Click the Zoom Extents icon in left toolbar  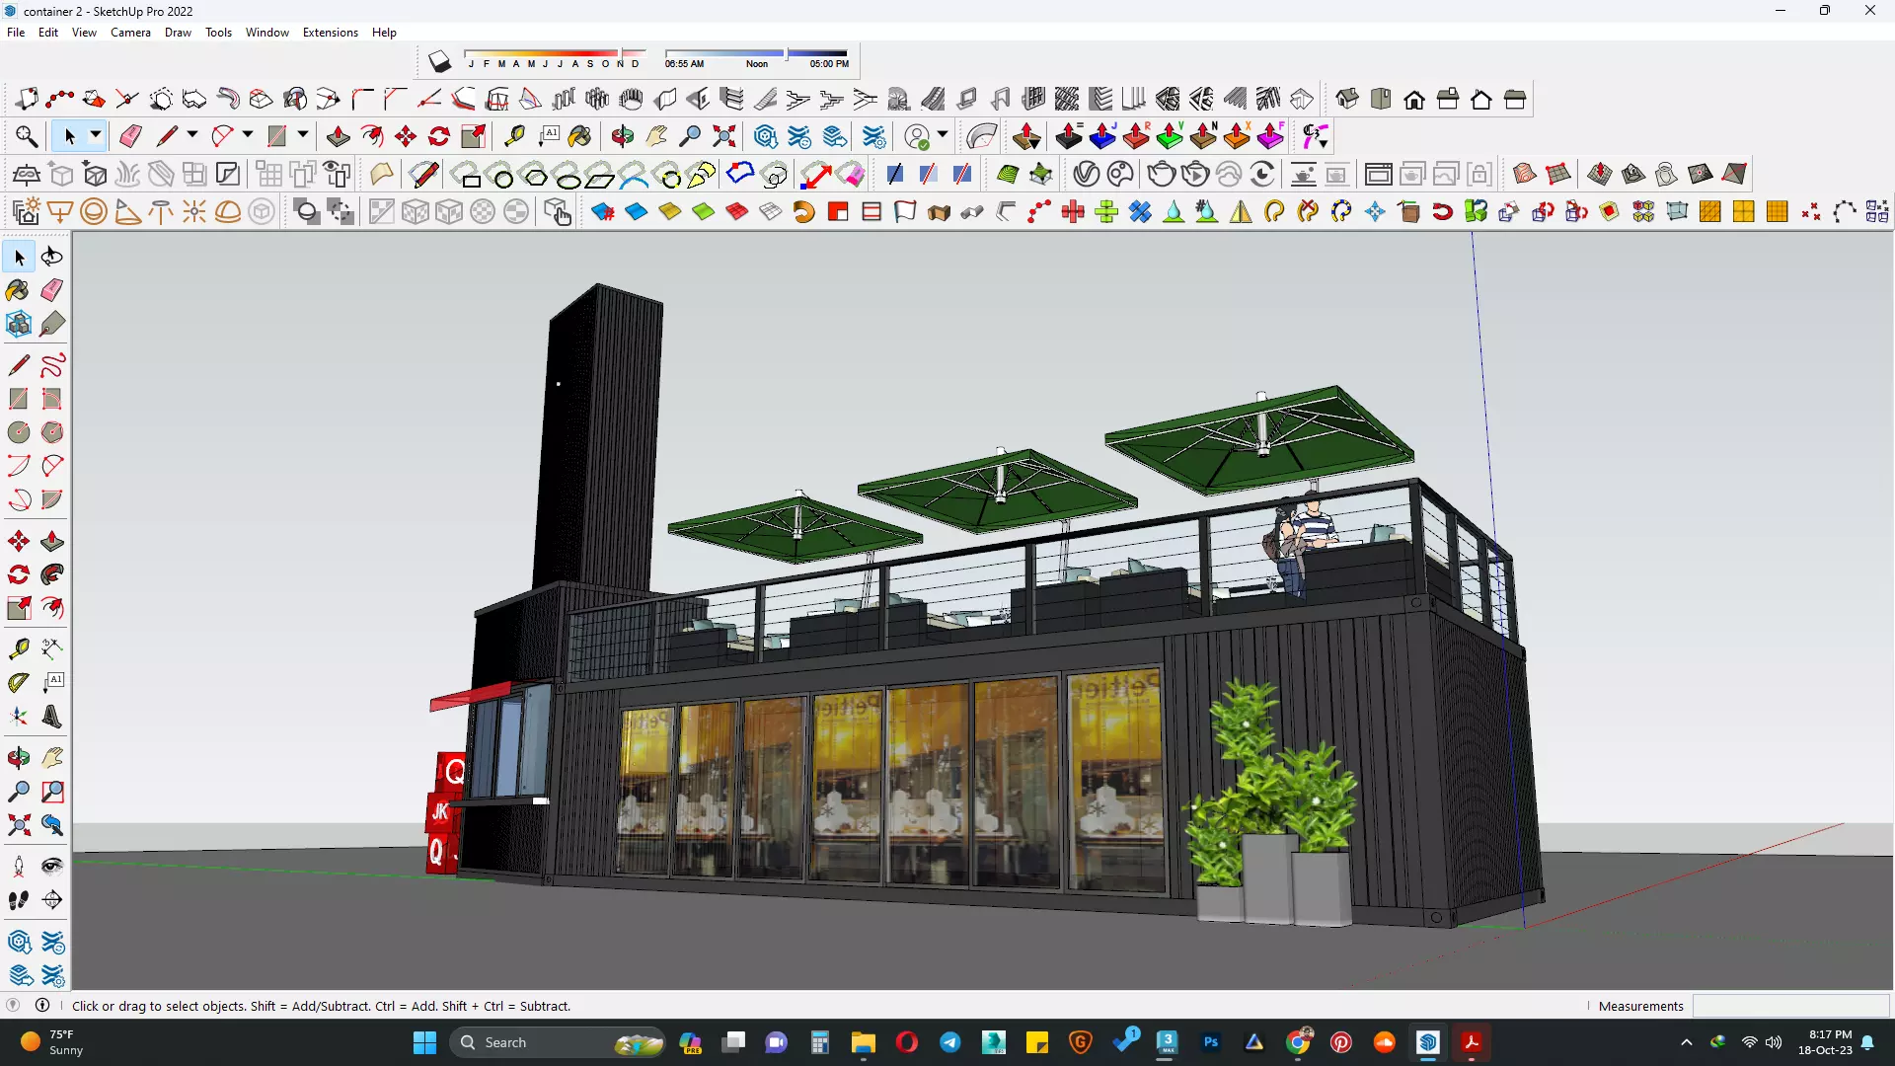[x=19, y=825]
